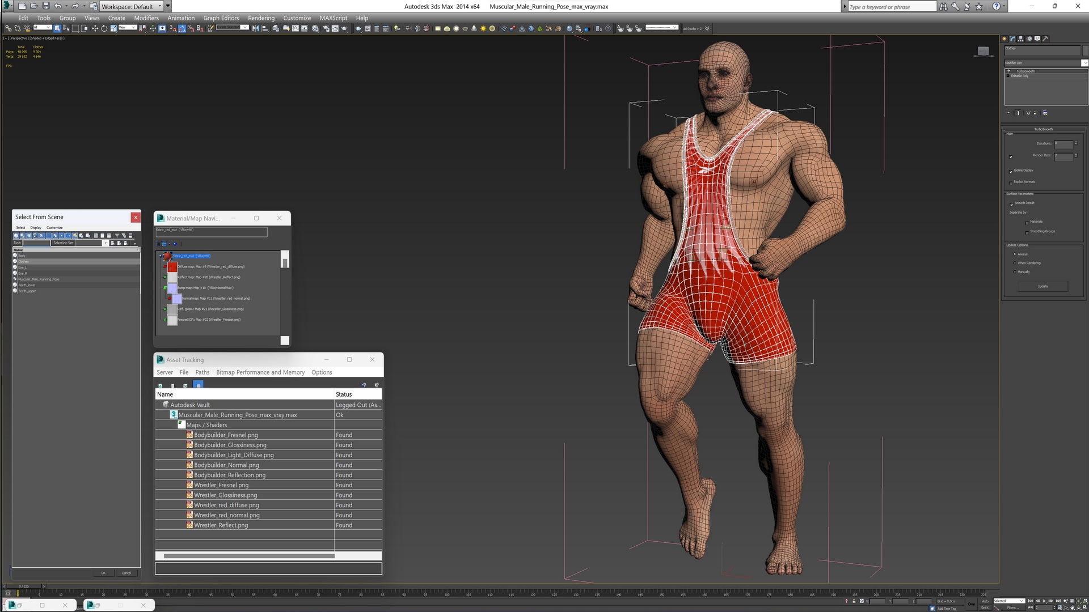Open Paths menu in Asset Tracking
Viewport: 1089px width, 612px height.
[x=202, y=372]
